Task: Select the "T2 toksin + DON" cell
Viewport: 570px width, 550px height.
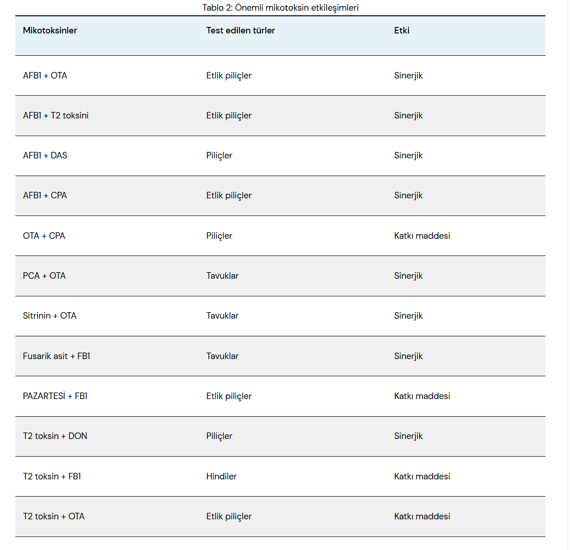Action: click(x=55, y=436)
